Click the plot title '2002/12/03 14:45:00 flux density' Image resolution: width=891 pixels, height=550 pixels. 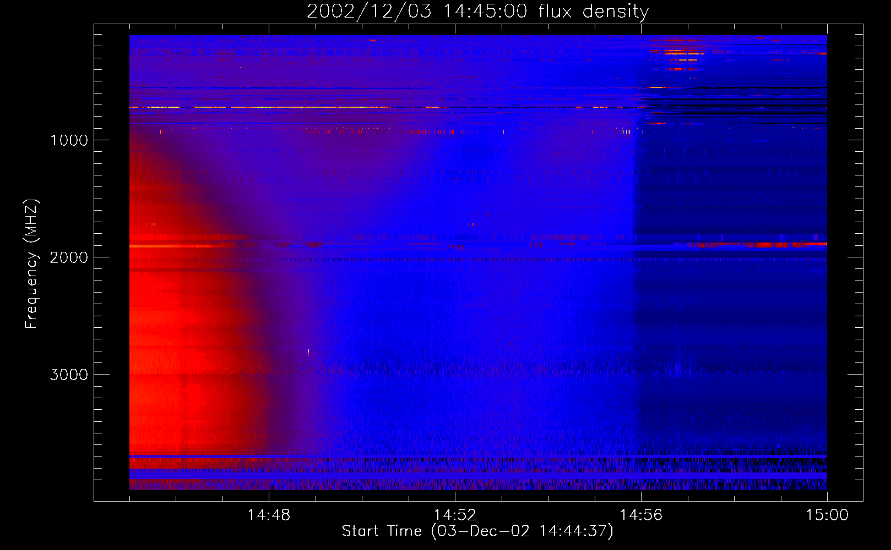coord(477,12)
